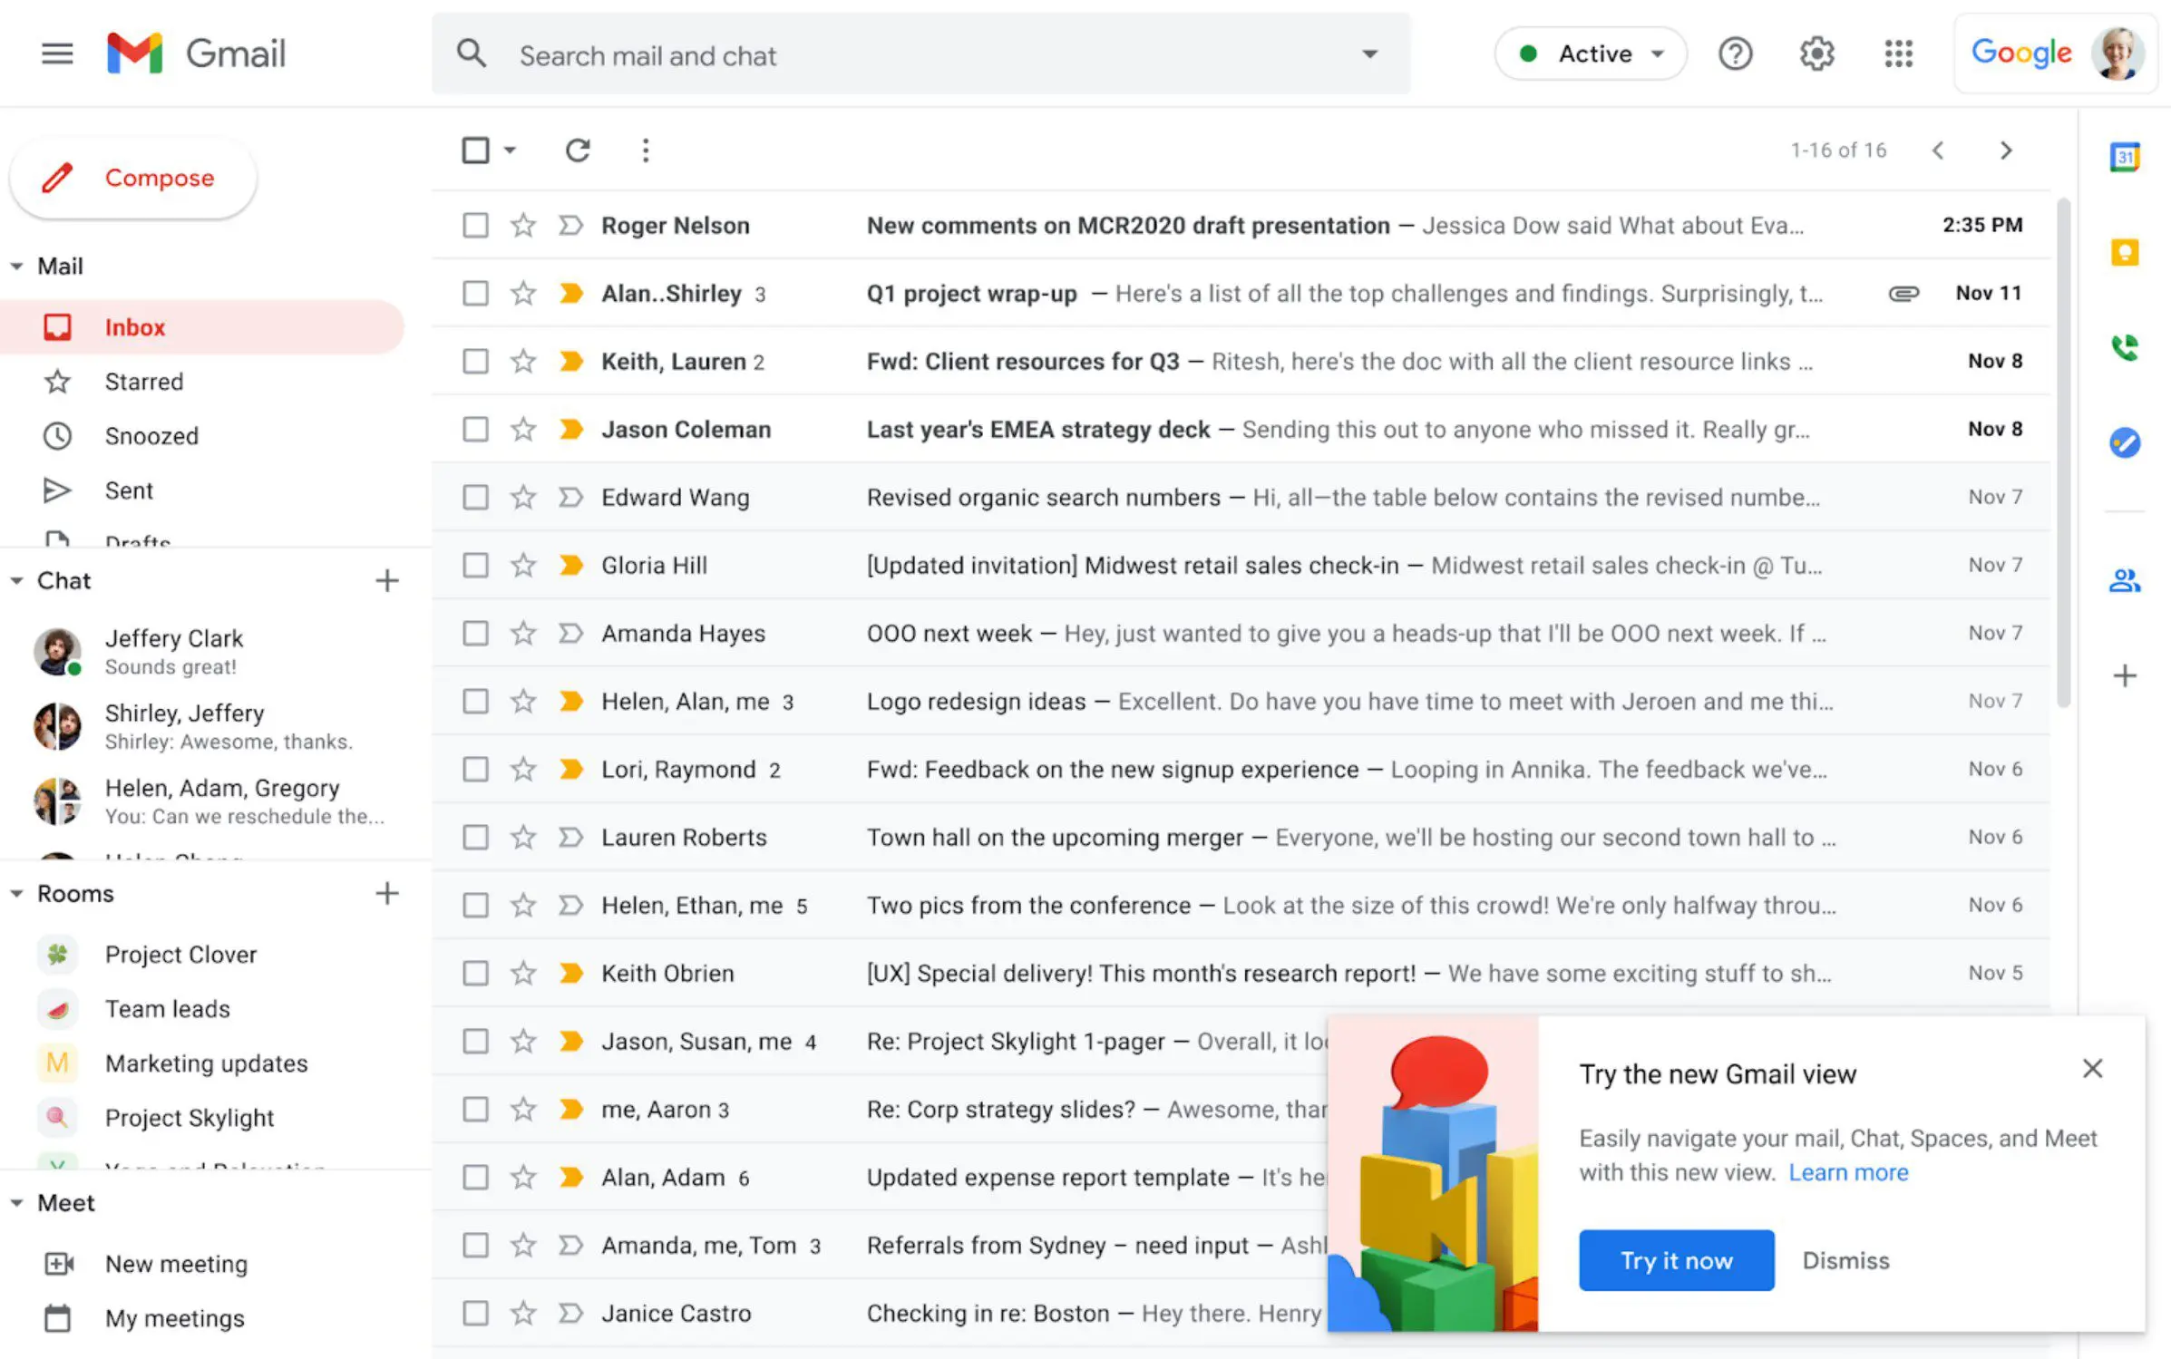Viewport: 2171px width, 1359px height.
Task: Select Edward Wang's email checkbox
Action: point(475,497)
